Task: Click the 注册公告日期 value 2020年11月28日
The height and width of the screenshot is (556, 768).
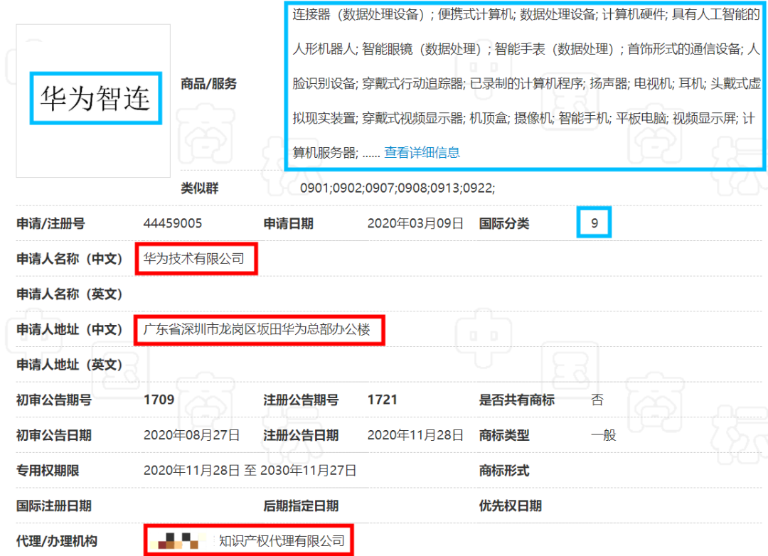Action: pos(415,435)
